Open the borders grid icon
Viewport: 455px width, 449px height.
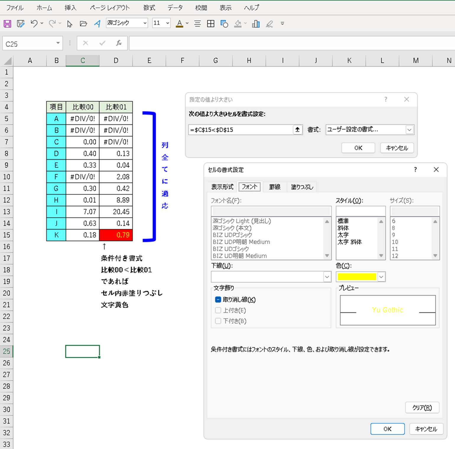click(x=210, y=24)
